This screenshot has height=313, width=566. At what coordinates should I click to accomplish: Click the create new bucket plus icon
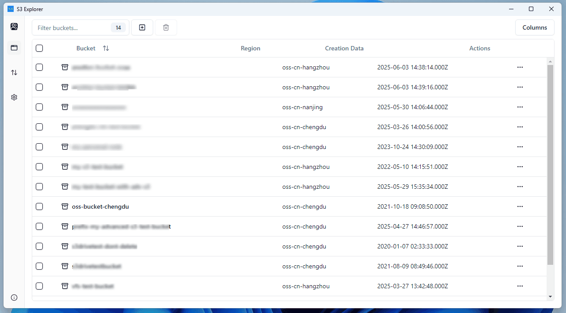(142, 27)
